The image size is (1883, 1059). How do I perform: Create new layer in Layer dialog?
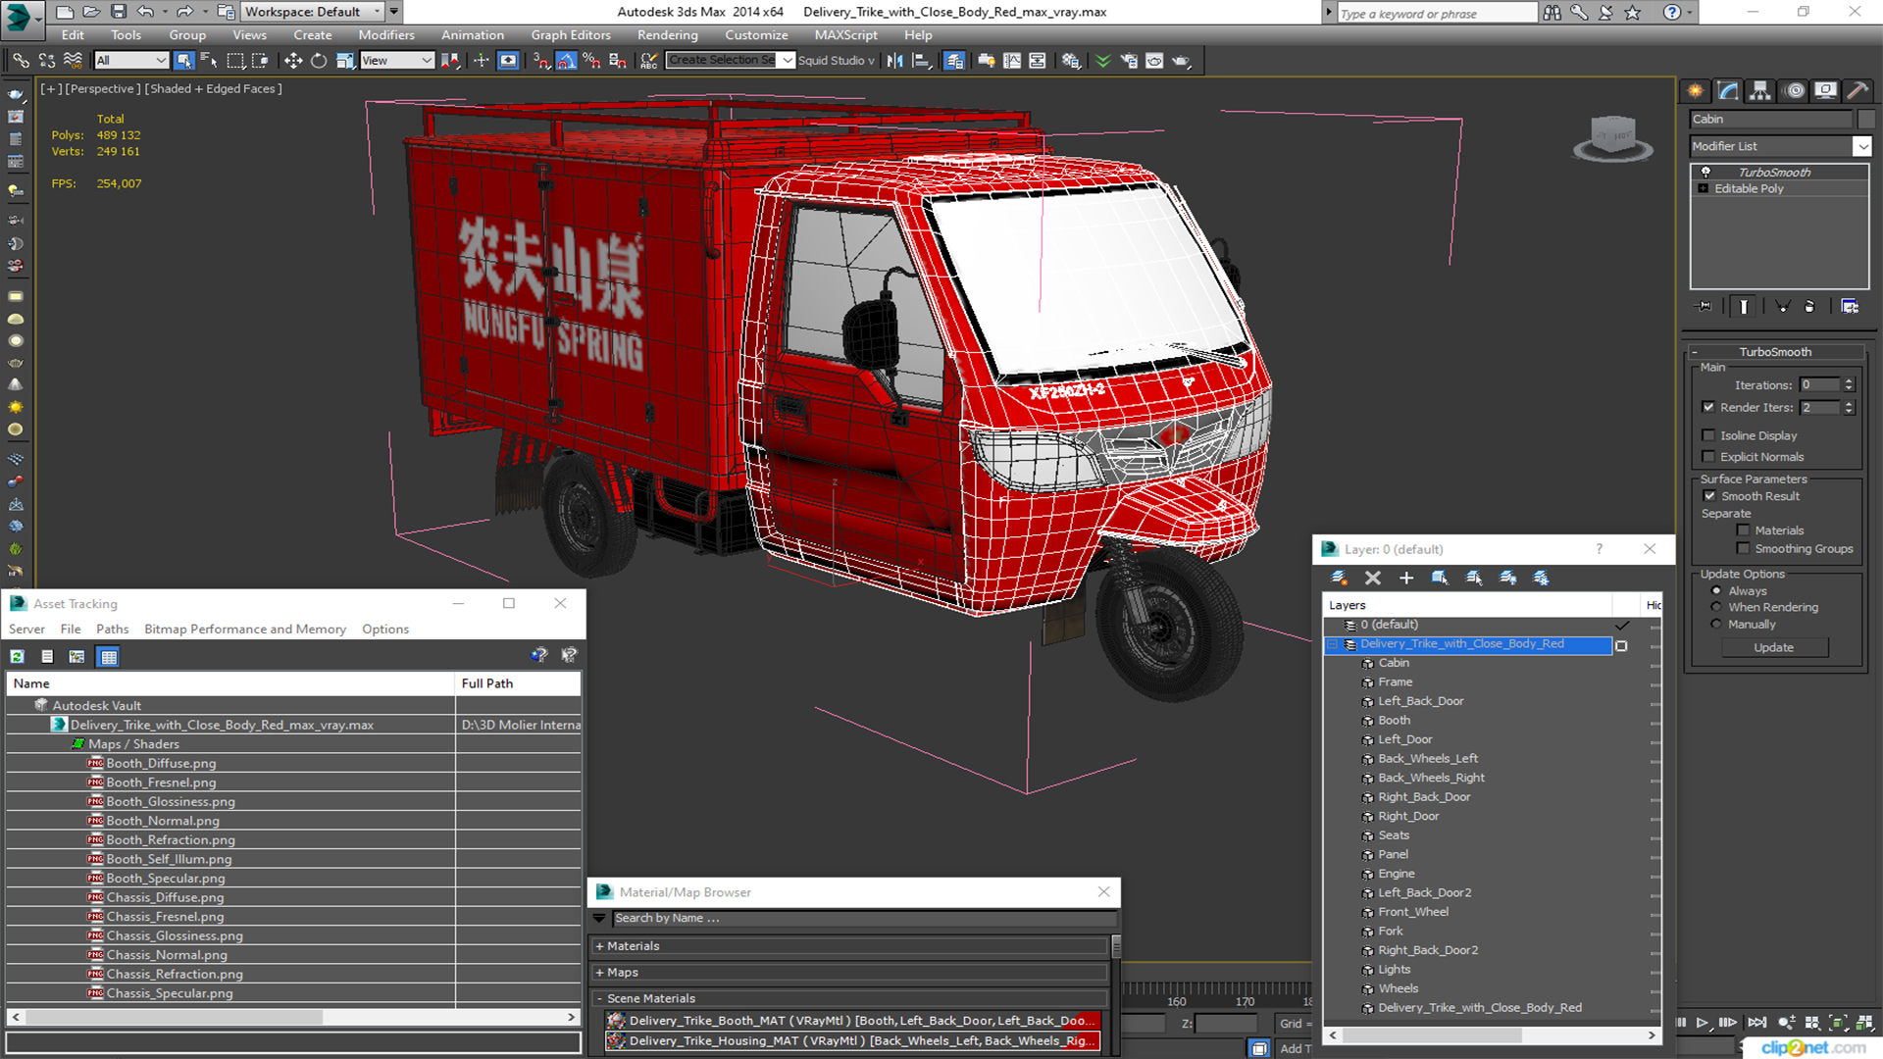[1339, 579]
